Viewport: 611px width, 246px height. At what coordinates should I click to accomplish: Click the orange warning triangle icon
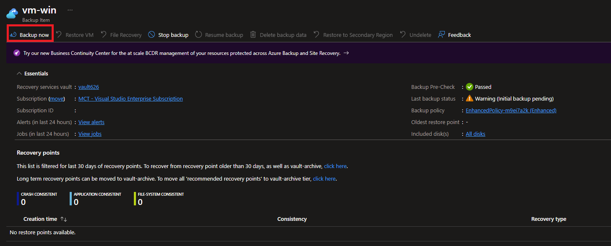tap(470, 98)
